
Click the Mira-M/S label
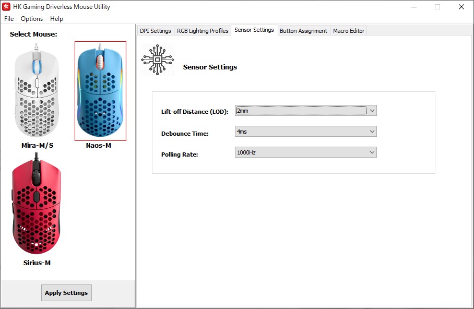[x=37, y=146]
